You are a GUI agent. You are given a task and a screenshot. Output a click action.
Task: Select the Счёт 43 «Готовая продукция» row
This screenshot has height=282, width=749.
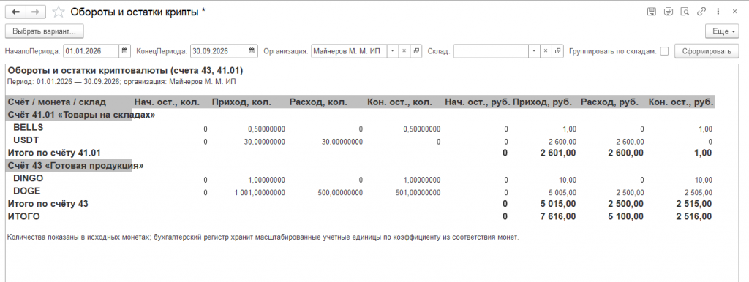[75, 166]
